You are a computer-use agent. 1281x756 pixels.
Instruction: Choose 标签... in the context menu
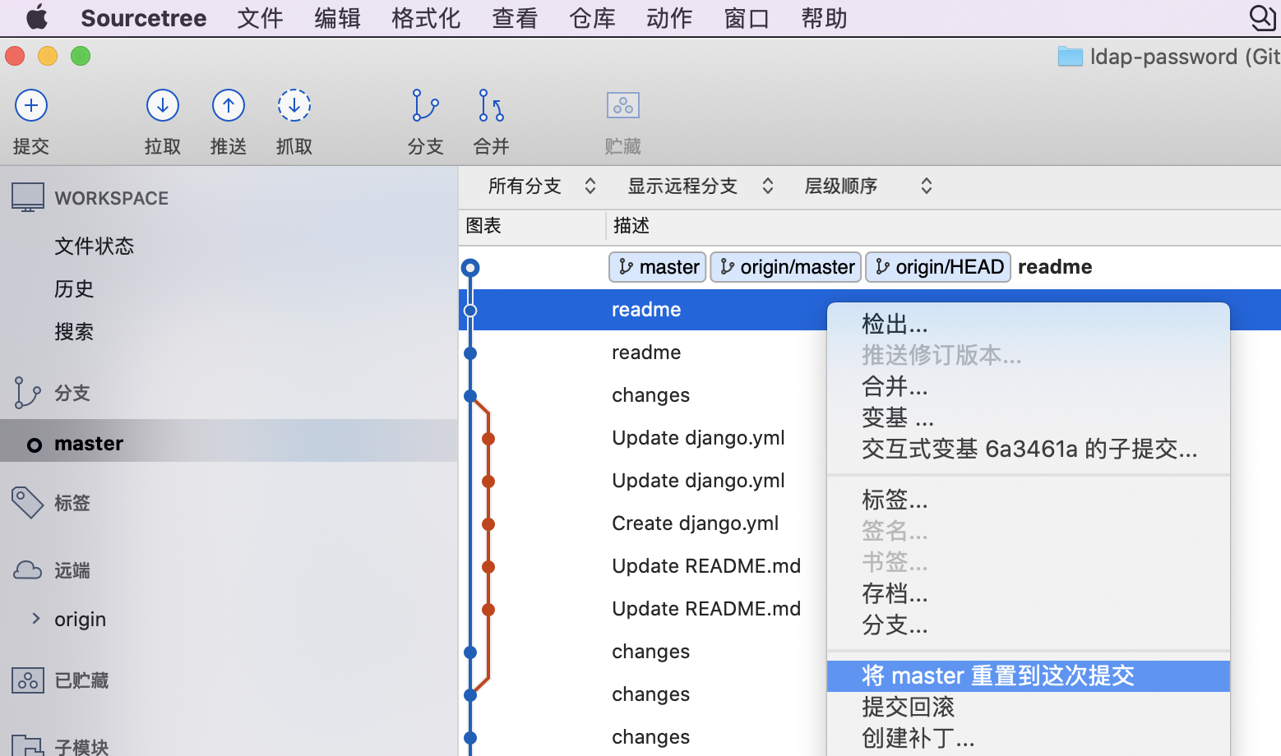click(x=1029, y=500)
